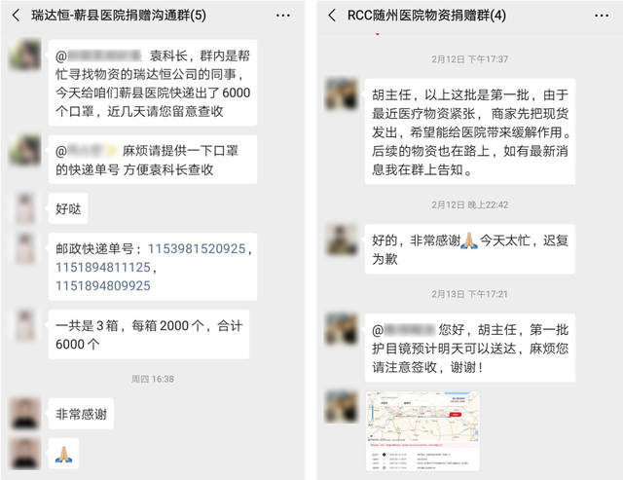Select the 护目镜预计明天可以送达 message bubble
This screenshot has width=623, height=480.
469,349
